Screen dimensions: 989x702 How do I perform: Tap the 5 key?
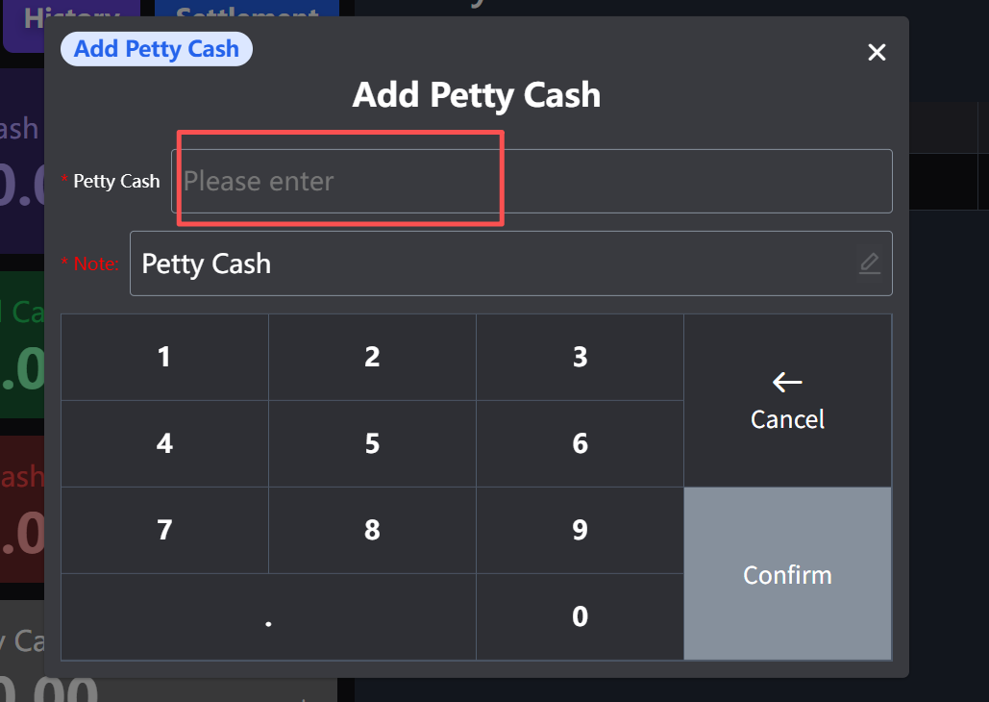coord(372,443)
